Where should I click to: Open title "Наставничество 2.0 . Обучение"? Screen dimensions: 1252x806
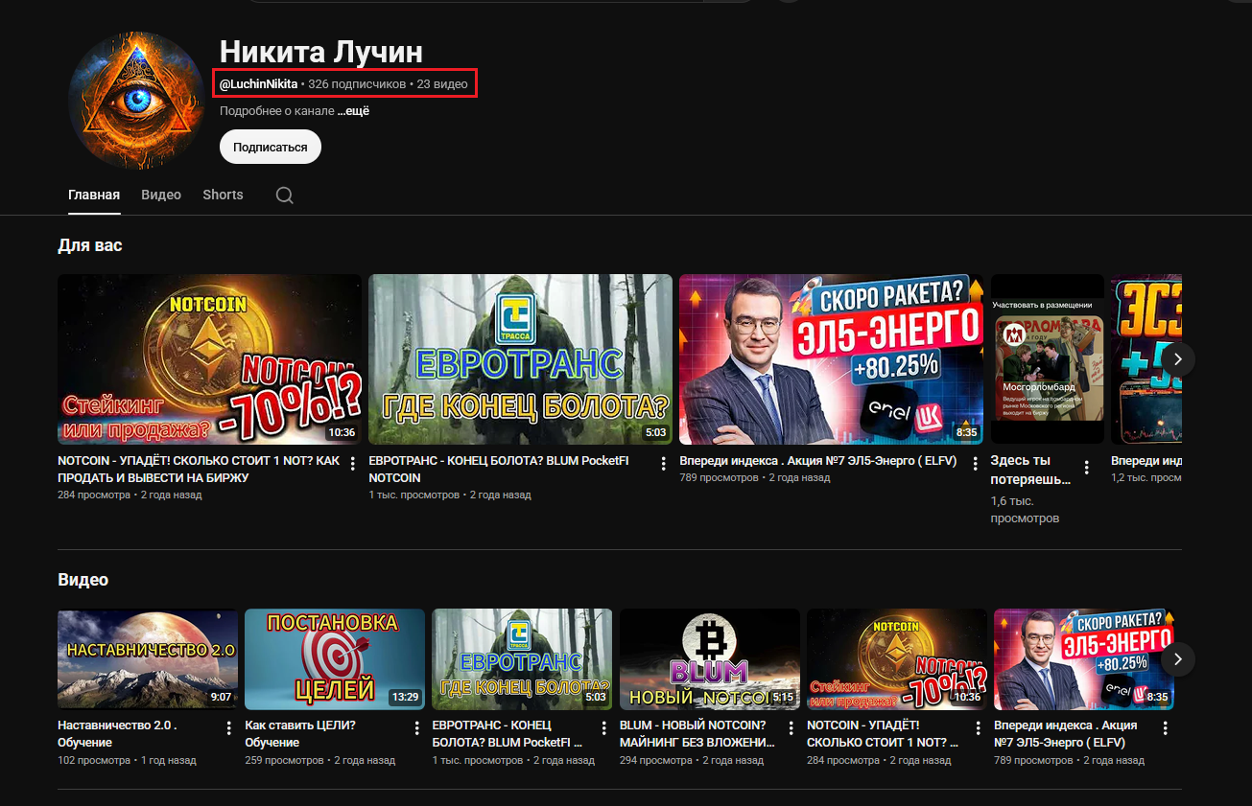pos(117,734)
